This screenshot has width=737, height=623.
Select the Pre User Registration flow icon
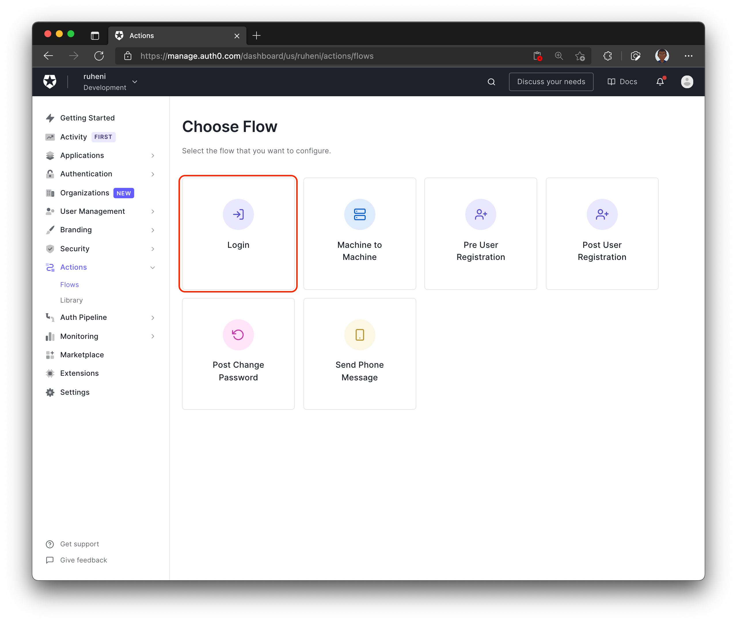(x=481, y=214)
